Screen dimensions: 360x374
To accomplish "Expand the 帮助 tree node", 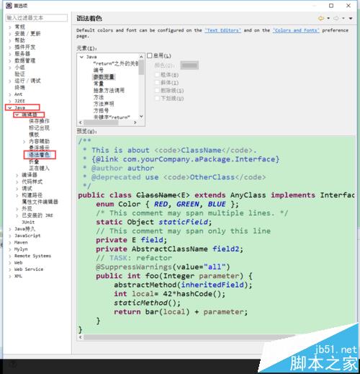I will (x=10, y=40).
